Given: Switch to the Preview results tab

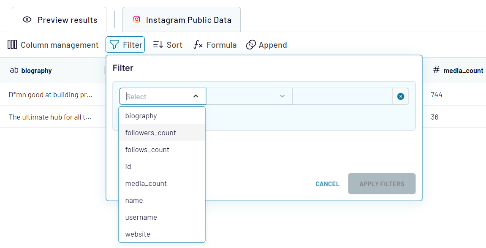Looking at the screenshot, I should point(59,19).
